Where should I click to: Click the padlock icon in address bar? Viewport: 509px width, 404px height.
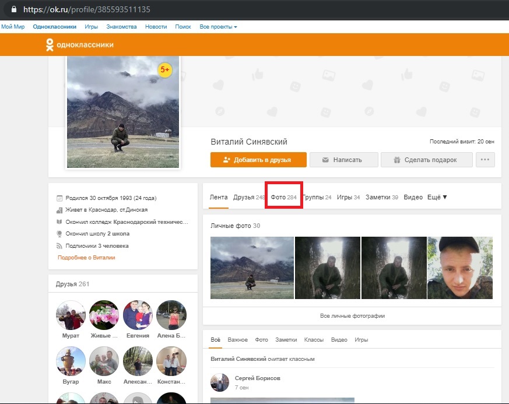(14, 9)
